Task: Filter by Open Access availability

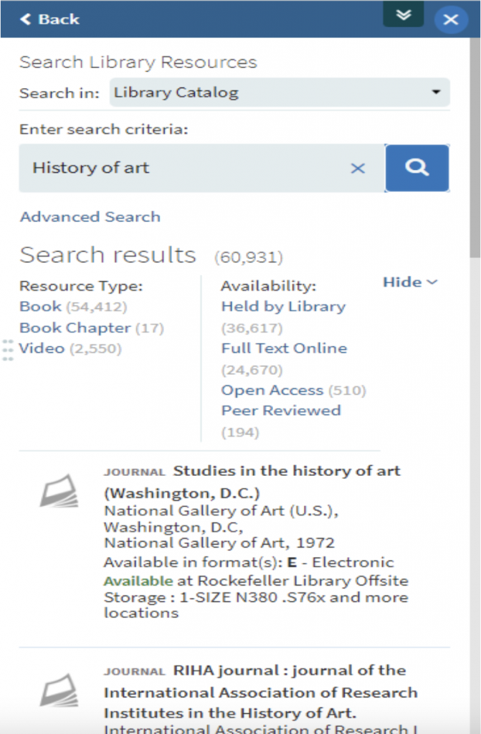Action: [272, 391]
